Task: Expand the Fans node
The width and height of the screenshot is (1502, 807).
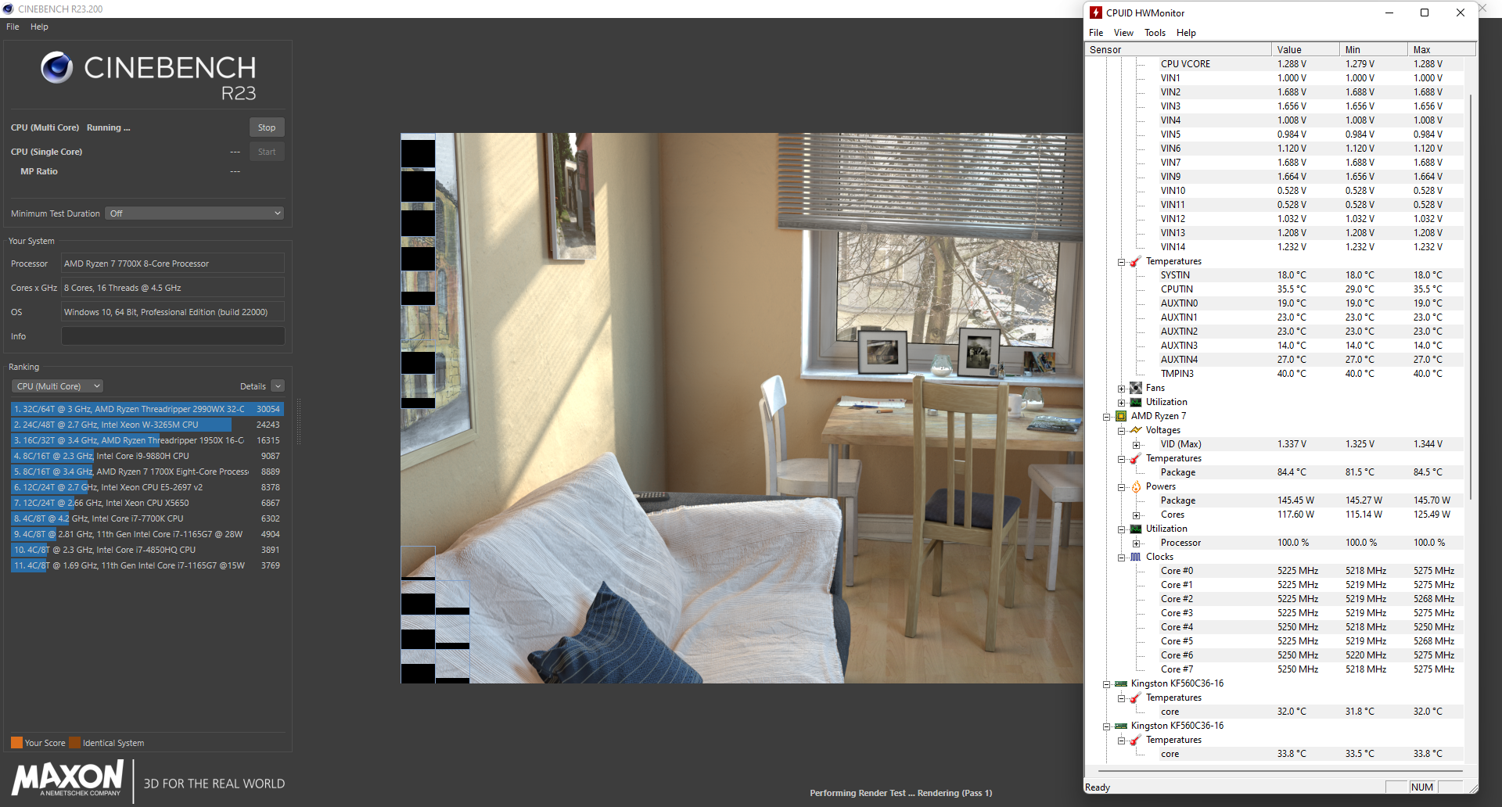Action: 1121,389
